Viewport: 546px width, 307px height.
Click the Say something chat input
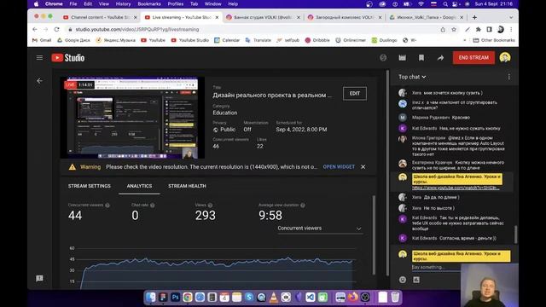pyautogui.click(x=435, y=267)
